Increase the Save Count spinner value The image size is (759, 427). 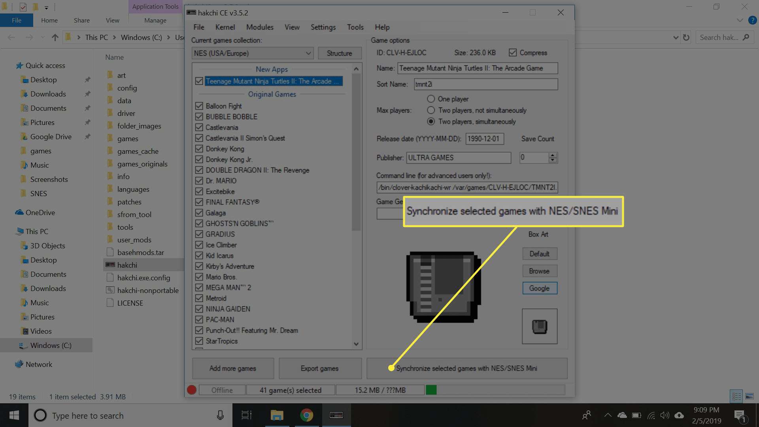pos(553,155)
